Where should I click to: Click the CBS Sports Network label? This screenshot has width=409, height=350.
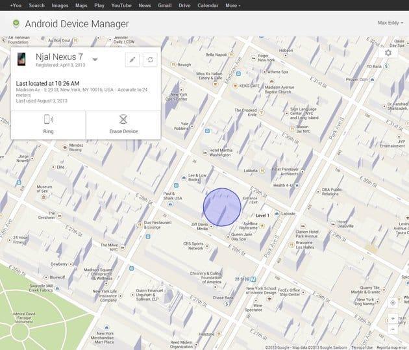(193, 246)
